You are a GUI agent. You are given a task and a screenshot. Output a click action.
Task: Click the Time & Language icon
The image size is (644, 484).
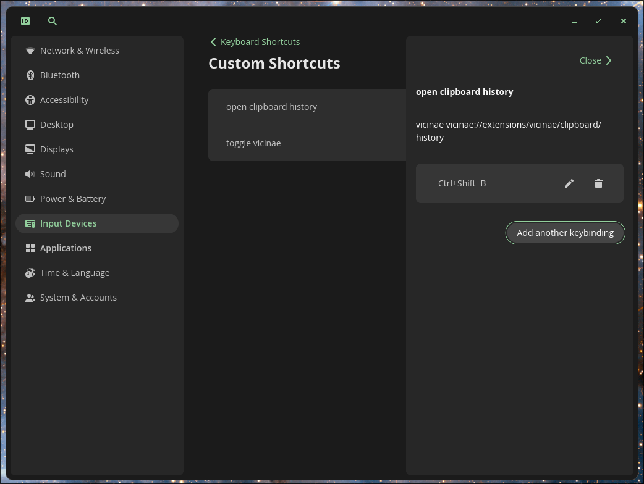tap(30, 273)
